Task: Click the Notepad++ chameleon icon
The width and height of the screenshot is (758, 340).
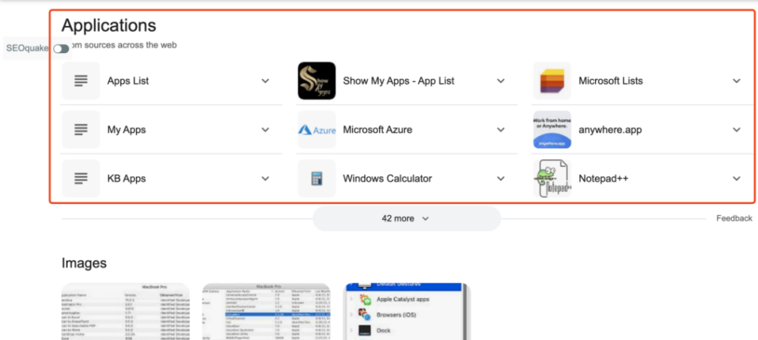Action: pyautogui.click(x=552, y=178)
